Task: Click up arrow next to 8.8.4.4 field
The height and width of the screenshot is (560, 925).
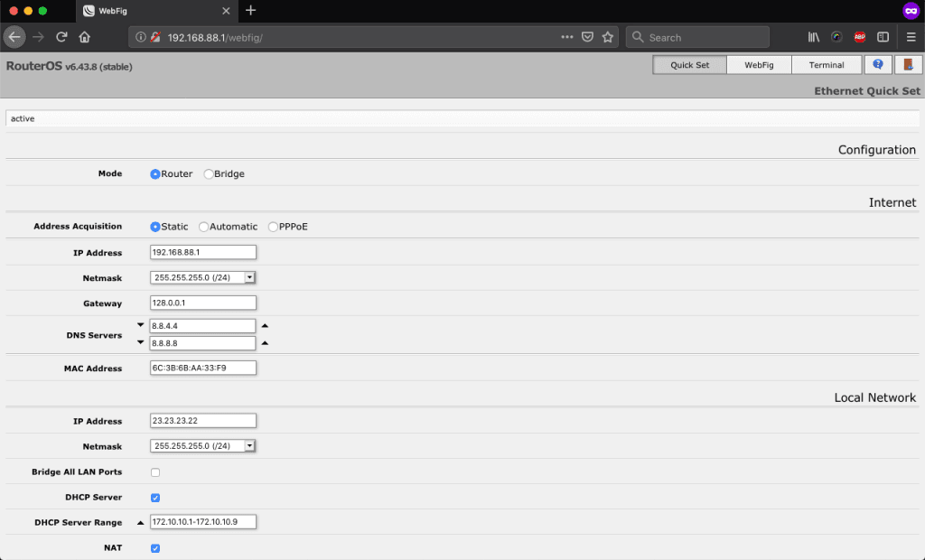Action: (265, 326)
